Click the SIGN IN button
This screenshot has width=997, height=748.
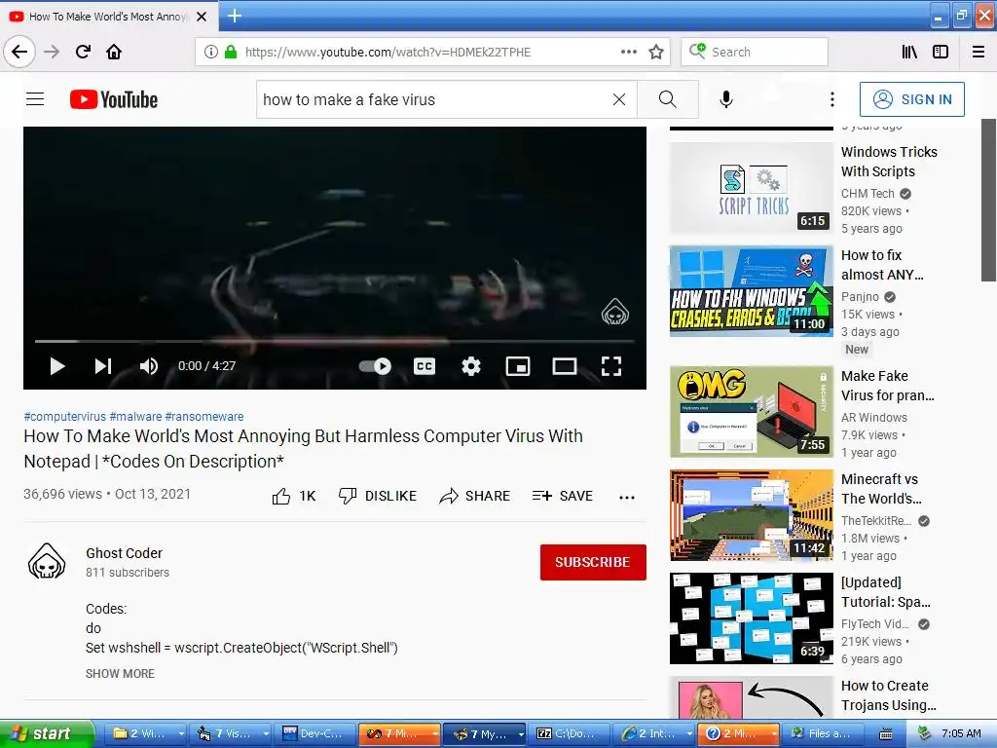pos(911,99)
